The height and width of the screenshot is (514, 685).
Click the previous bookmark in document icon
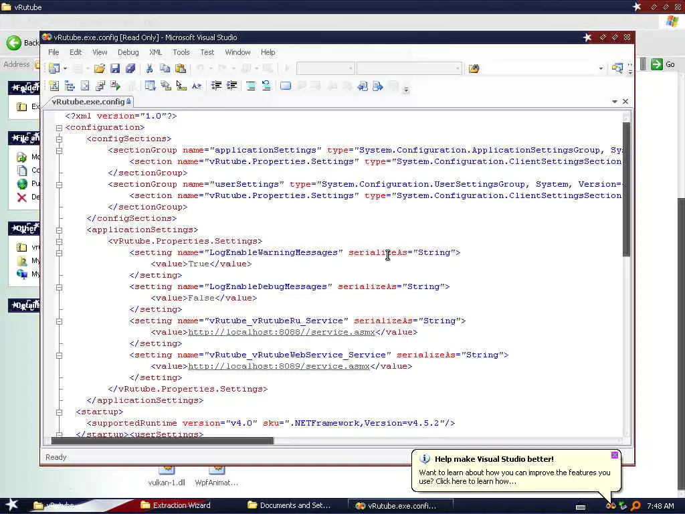(363, 86)
